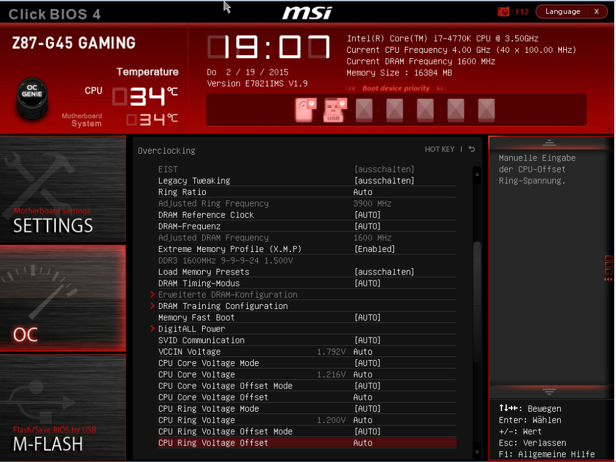Open the OC section
Viewport: 616px width, 462px height.
tap(63, 298)
